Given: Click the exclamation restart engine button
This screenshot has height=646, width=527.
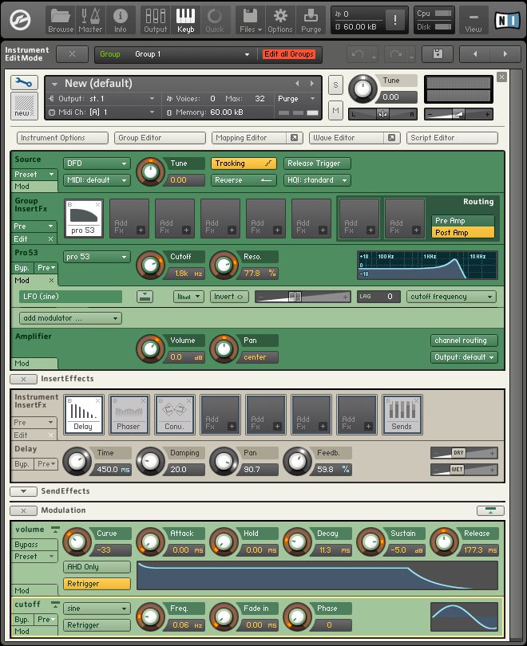Looking at the screenshot, I should (x=395, y=20).
